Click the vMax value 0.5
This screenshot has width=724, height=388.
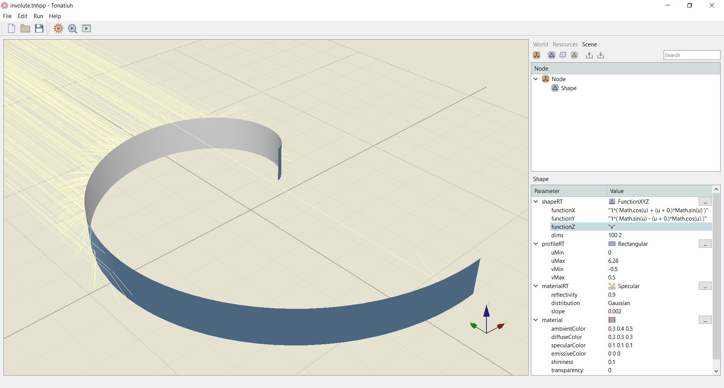tap(612, 277)
